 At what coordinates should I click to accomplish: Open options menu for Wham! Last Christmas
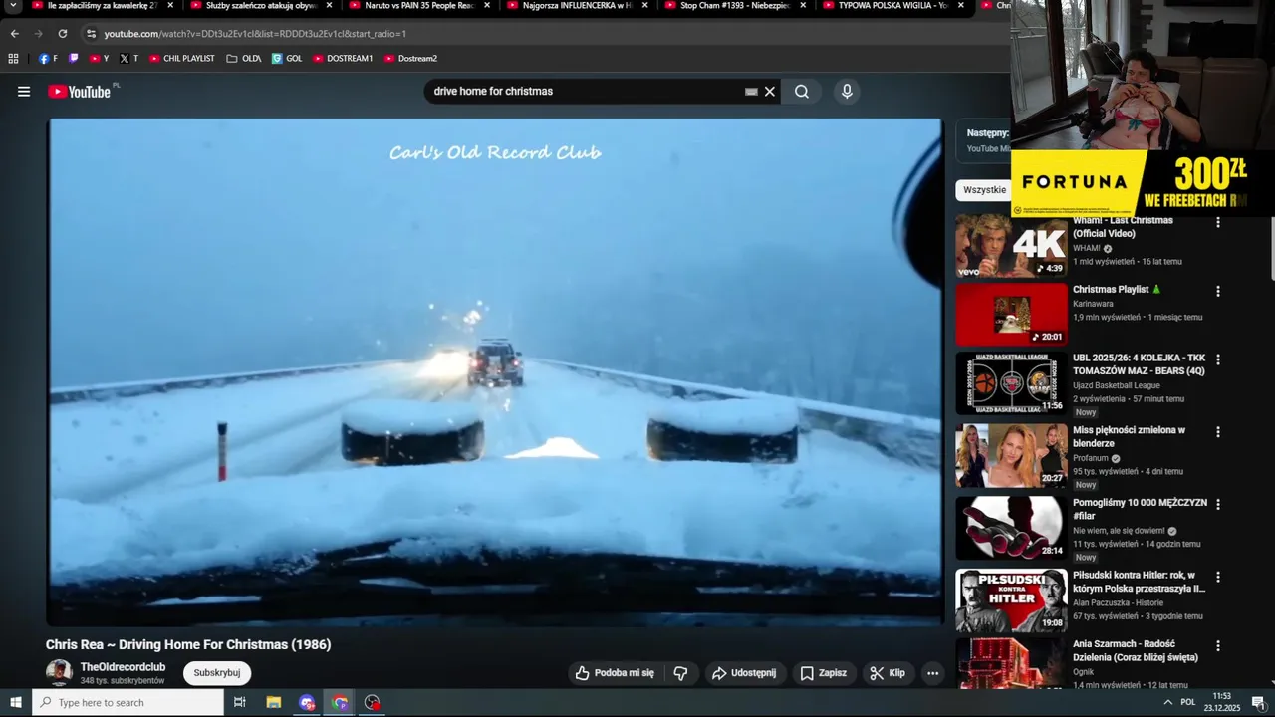1217,222
